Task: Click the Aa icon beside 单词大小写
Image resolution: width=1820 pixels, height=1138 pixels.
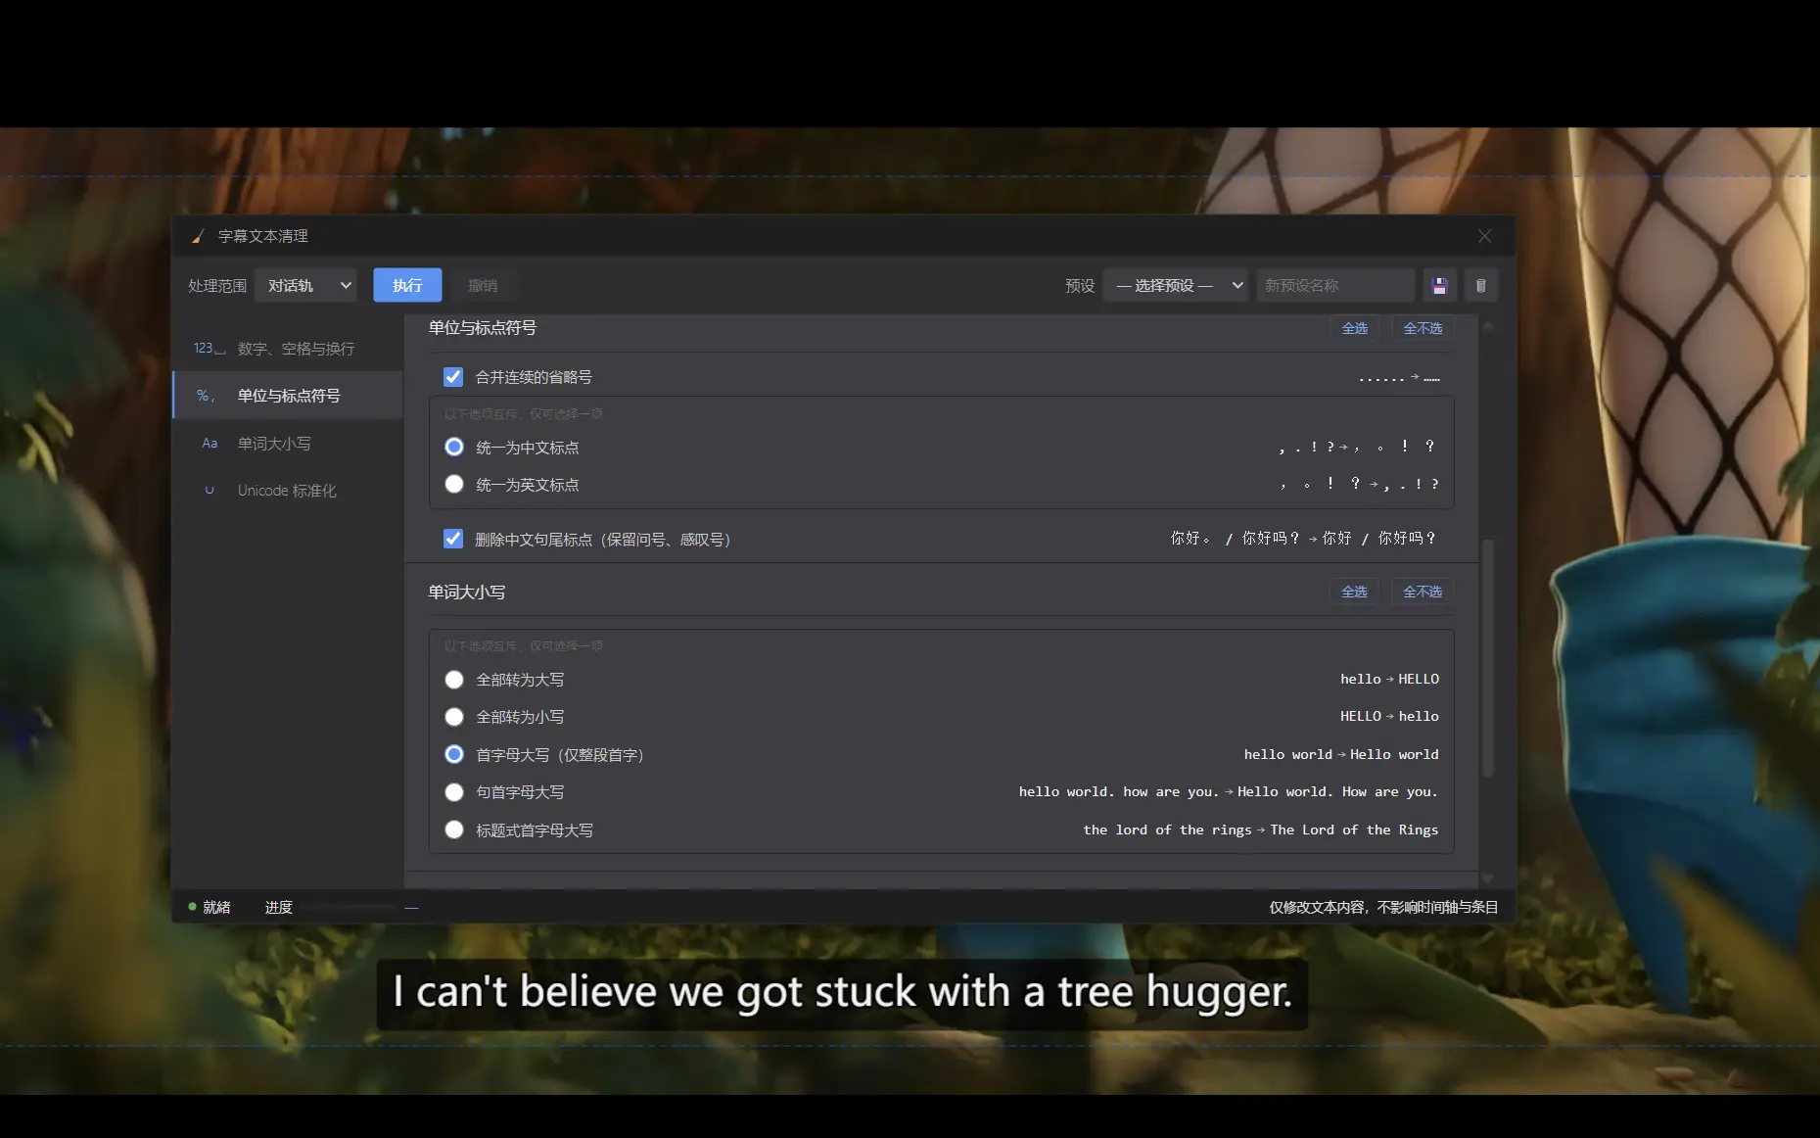Action: (210, 444)
